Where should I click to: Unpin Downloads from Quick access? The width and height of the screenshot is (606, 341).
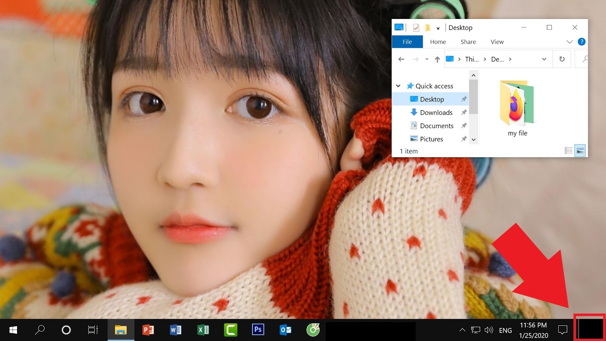[464, 112]
